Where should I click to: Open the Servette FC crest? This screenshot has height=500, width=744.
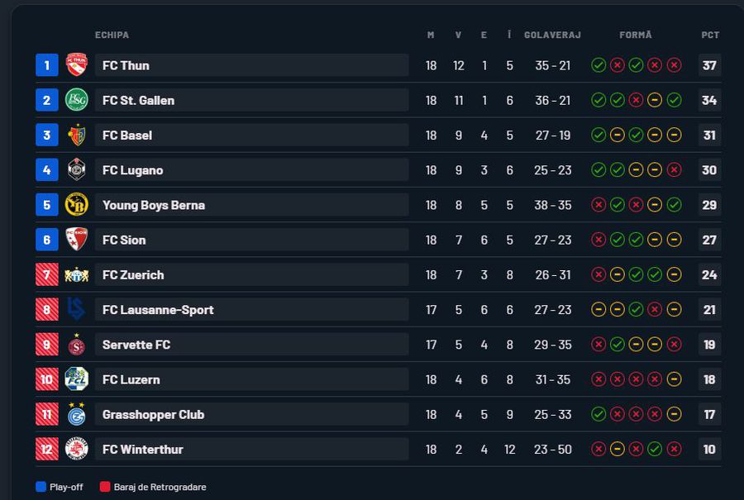coord(76,345)
